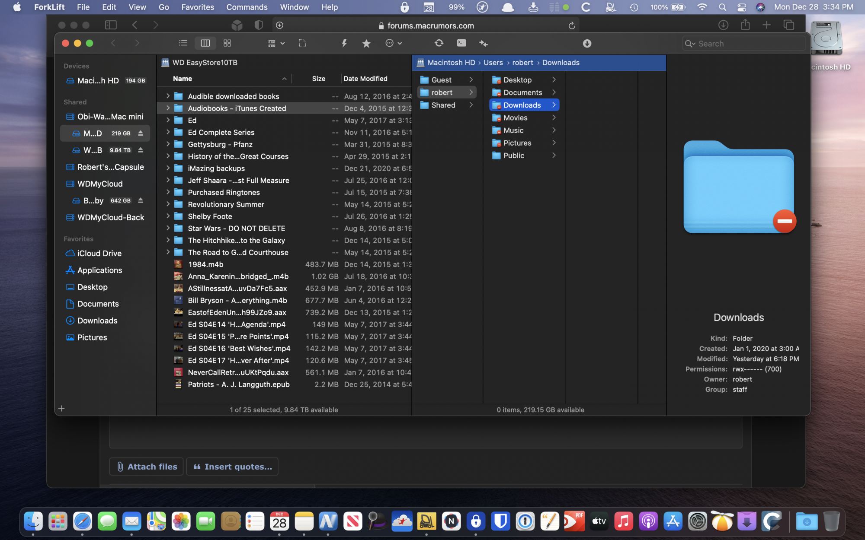Open the ellipsis Action dropdown menu
The height and width of the screenshot is (540, 865).
click(x=393, y=43)
